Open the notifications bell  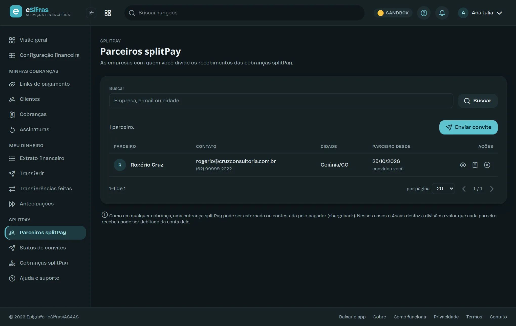point(442,13)
